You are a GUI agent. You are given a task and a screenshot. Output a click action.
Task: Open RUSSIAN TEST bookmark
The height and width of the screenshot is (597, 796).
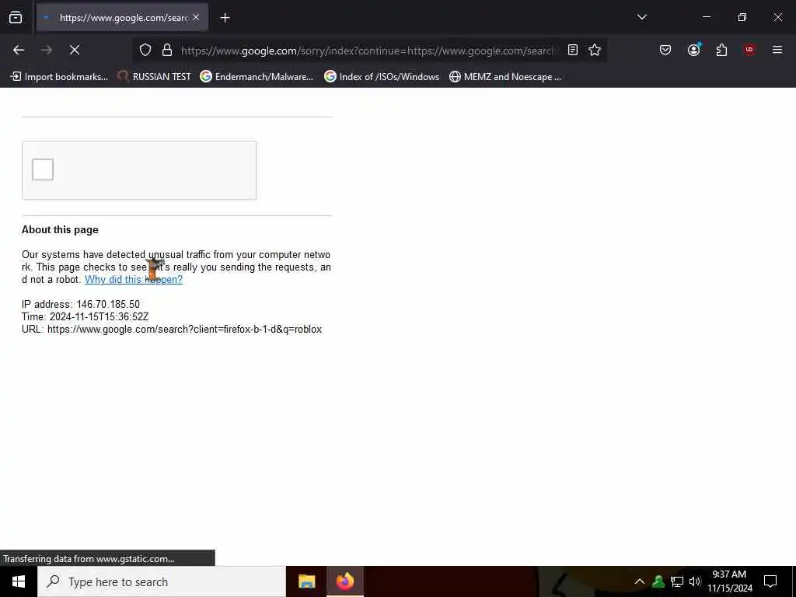coord(155,77)
